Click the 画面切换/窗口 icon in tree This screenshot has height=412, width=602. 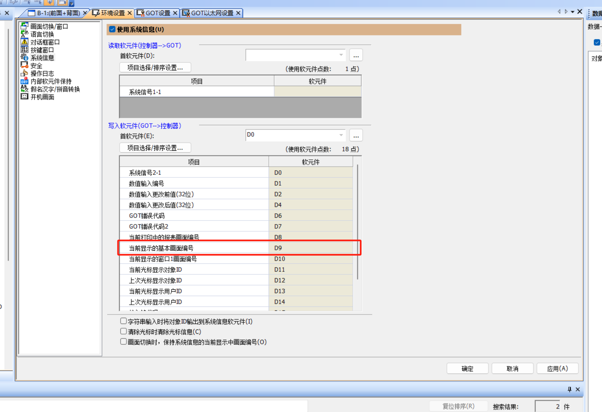pyautogui.click(x=24, y=26)
